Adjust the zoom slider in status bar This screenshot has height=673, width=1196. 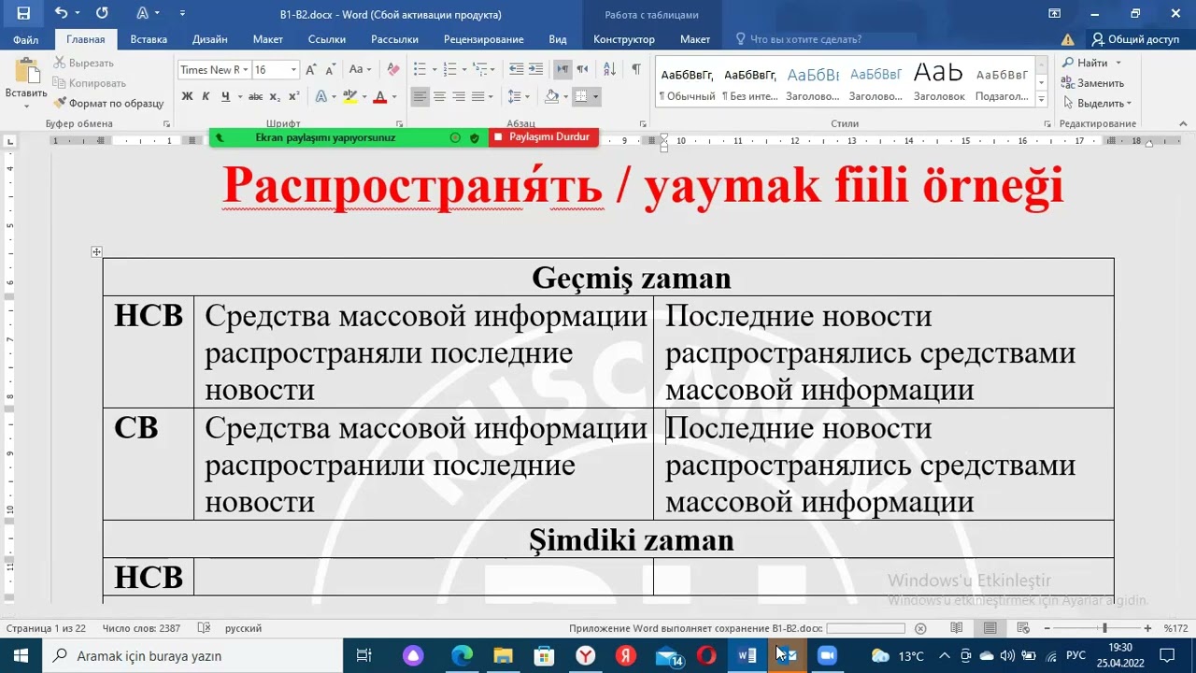point(1104,628)
